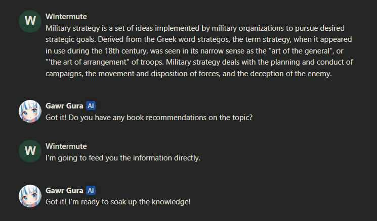Click the words 'deception of the enemy' in the paragraph

tap(290, 74)
